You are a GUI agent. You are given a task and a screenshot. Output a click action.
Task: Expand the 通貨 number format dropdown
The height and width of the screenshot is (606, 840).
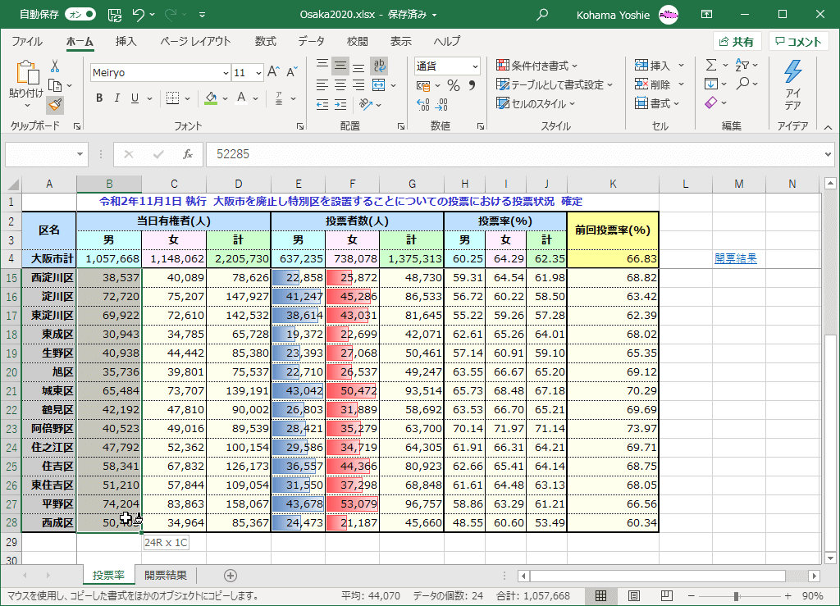tap(475, 66)
